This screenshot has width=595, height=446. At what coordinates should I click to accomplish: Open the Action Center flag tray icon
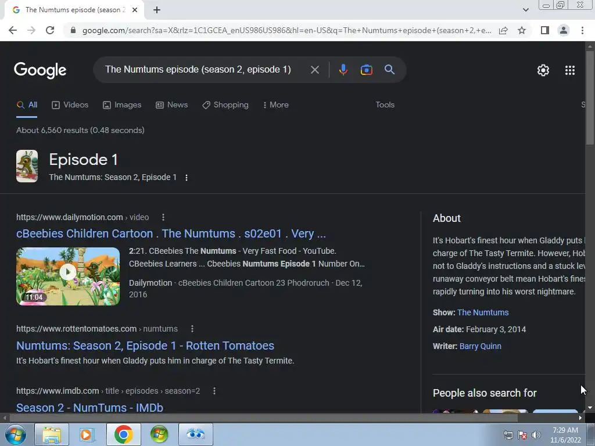(522, 435)
